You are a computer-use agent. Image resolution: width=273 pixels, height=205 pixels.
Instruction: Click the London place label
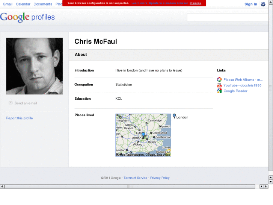tap(182, 117)
